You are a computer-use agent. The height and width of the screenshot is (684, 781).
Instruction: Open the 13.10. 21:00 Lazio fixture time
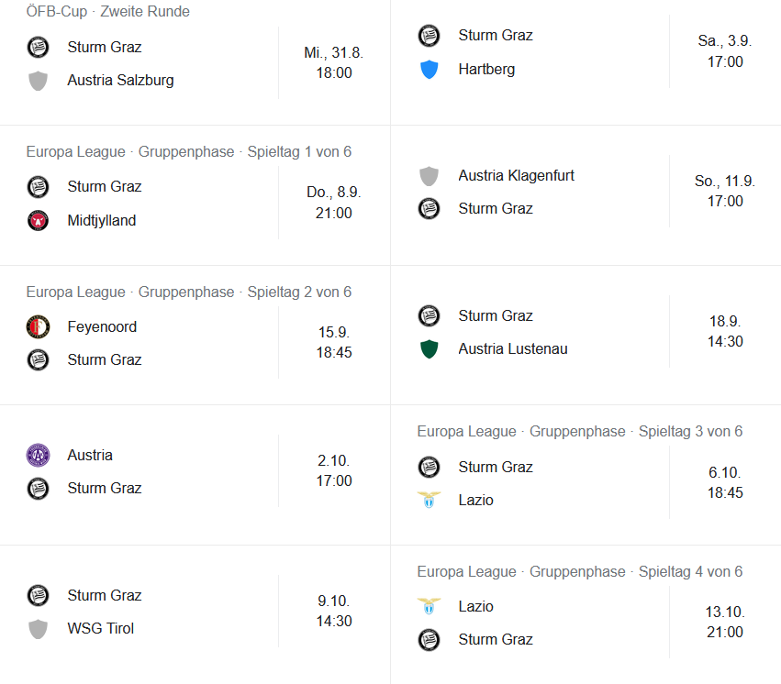pos(725,622)
